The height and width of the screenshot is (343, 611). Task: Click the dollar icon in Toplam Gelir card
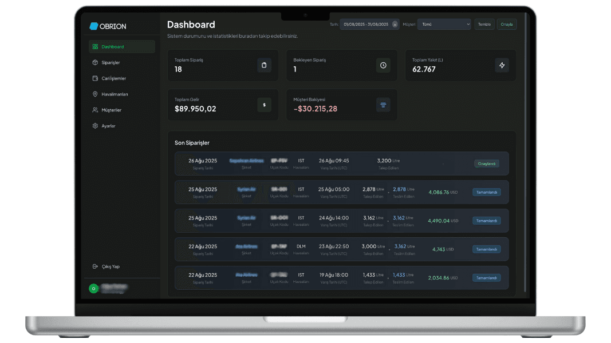pyautogui.click(x=264, y=105)
